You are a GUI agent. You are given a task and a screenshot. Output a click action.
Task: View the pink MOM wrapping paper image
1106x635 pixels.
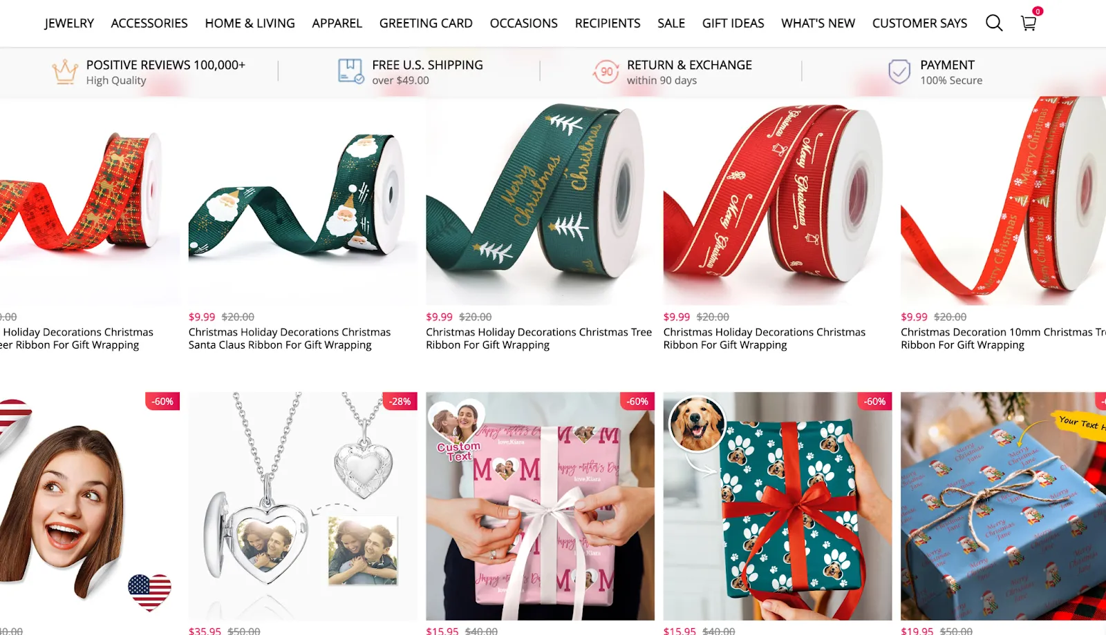(x=540, y=506)
